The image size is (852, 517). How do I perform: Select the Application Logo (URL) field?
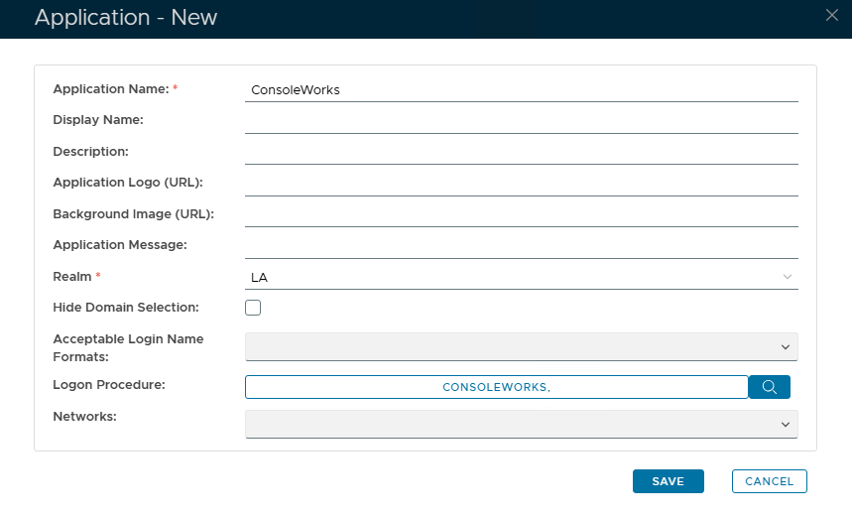point(521,184)
